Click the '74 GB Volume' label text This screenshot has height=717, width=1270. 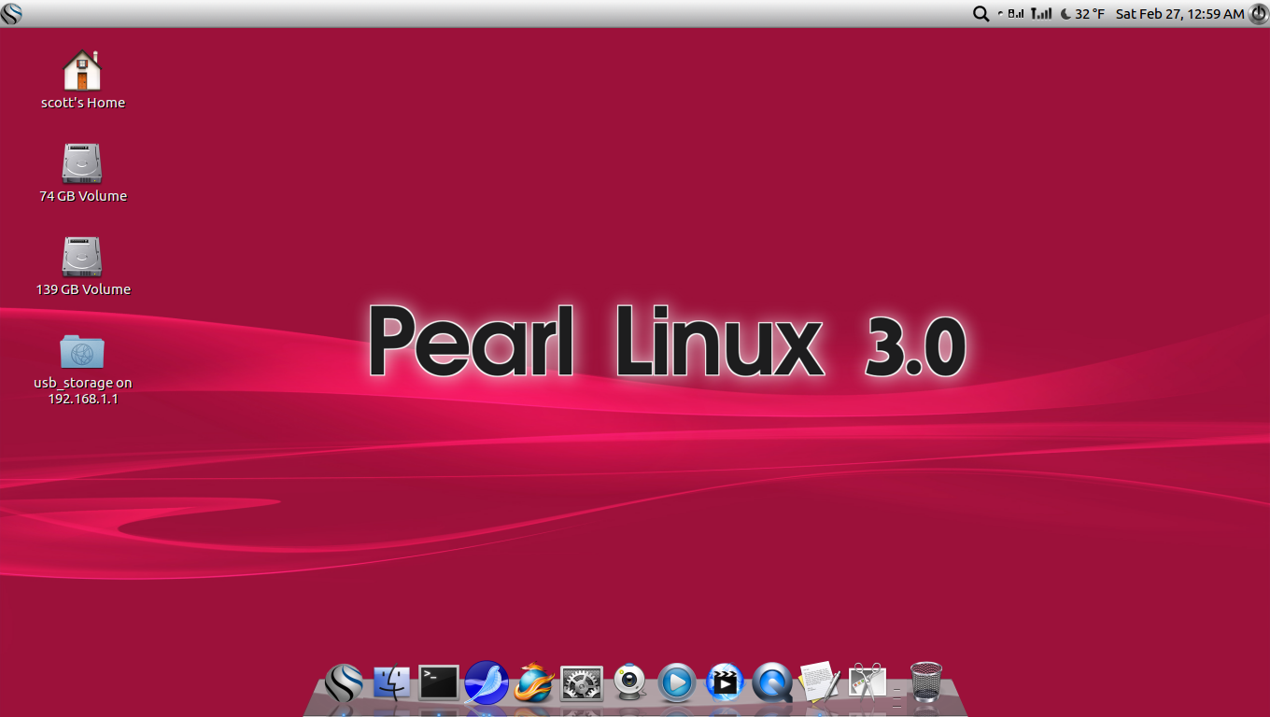(x=83, y=196)
